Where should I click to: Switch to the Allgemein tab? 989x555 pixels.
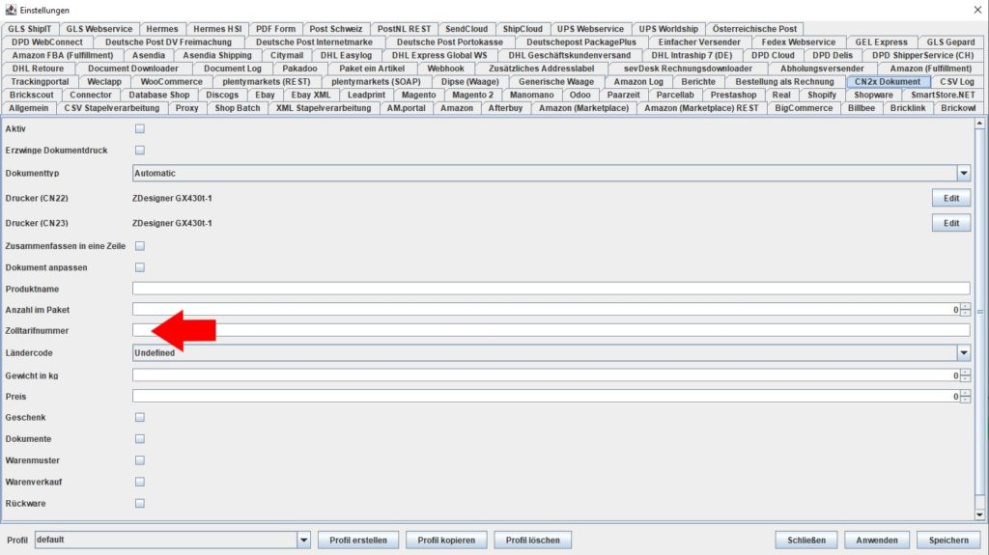[x=28, y=108]
